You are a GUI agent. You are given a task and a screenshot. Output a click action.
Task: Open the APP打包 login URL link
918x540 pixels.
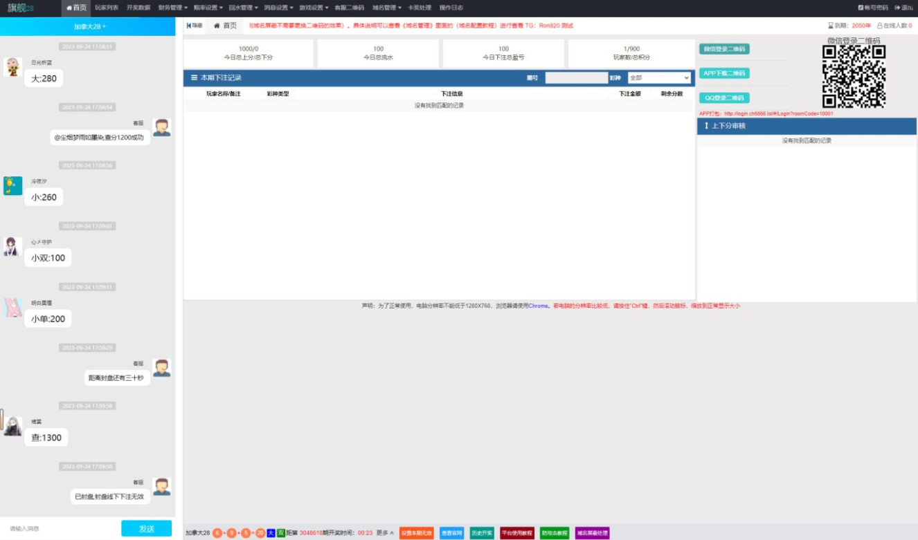(x=778, y=113)
